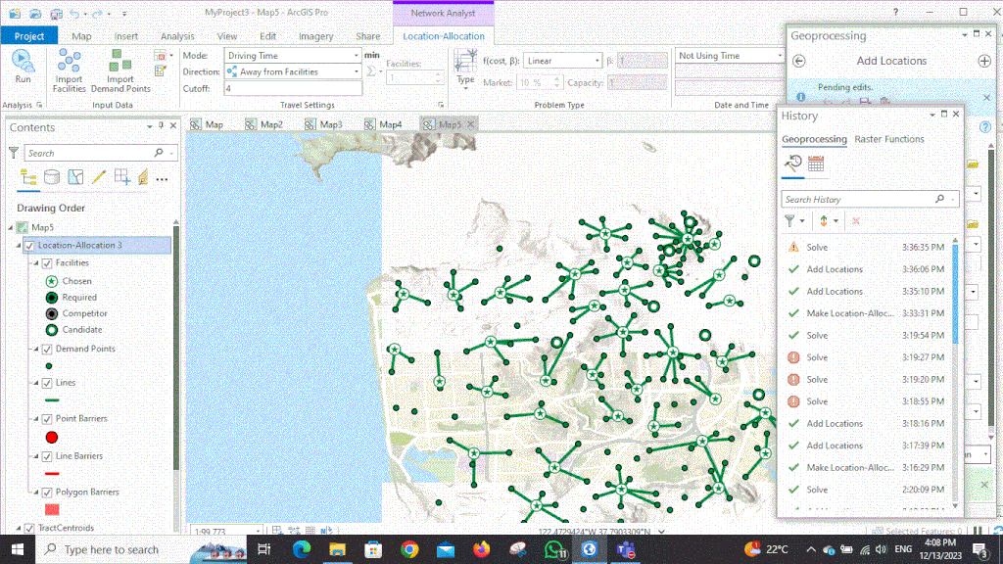Screen dimensions: 1003x564
Task: Select History calendar view icon
Action: point(816,164)
